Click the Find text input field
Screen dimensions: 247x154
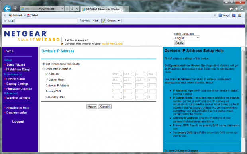tap(46, 21)
